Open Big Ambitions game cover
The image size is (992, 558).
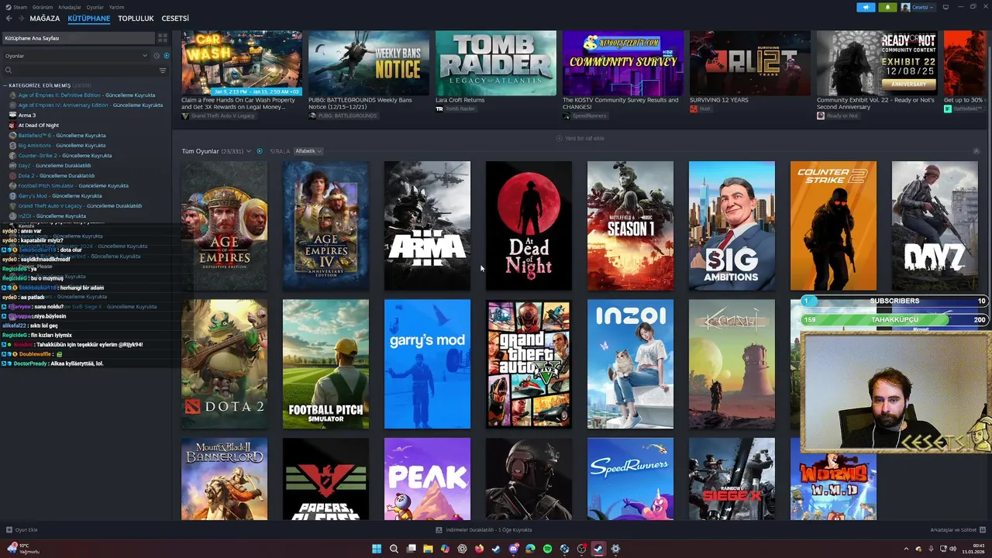(732, 226)
